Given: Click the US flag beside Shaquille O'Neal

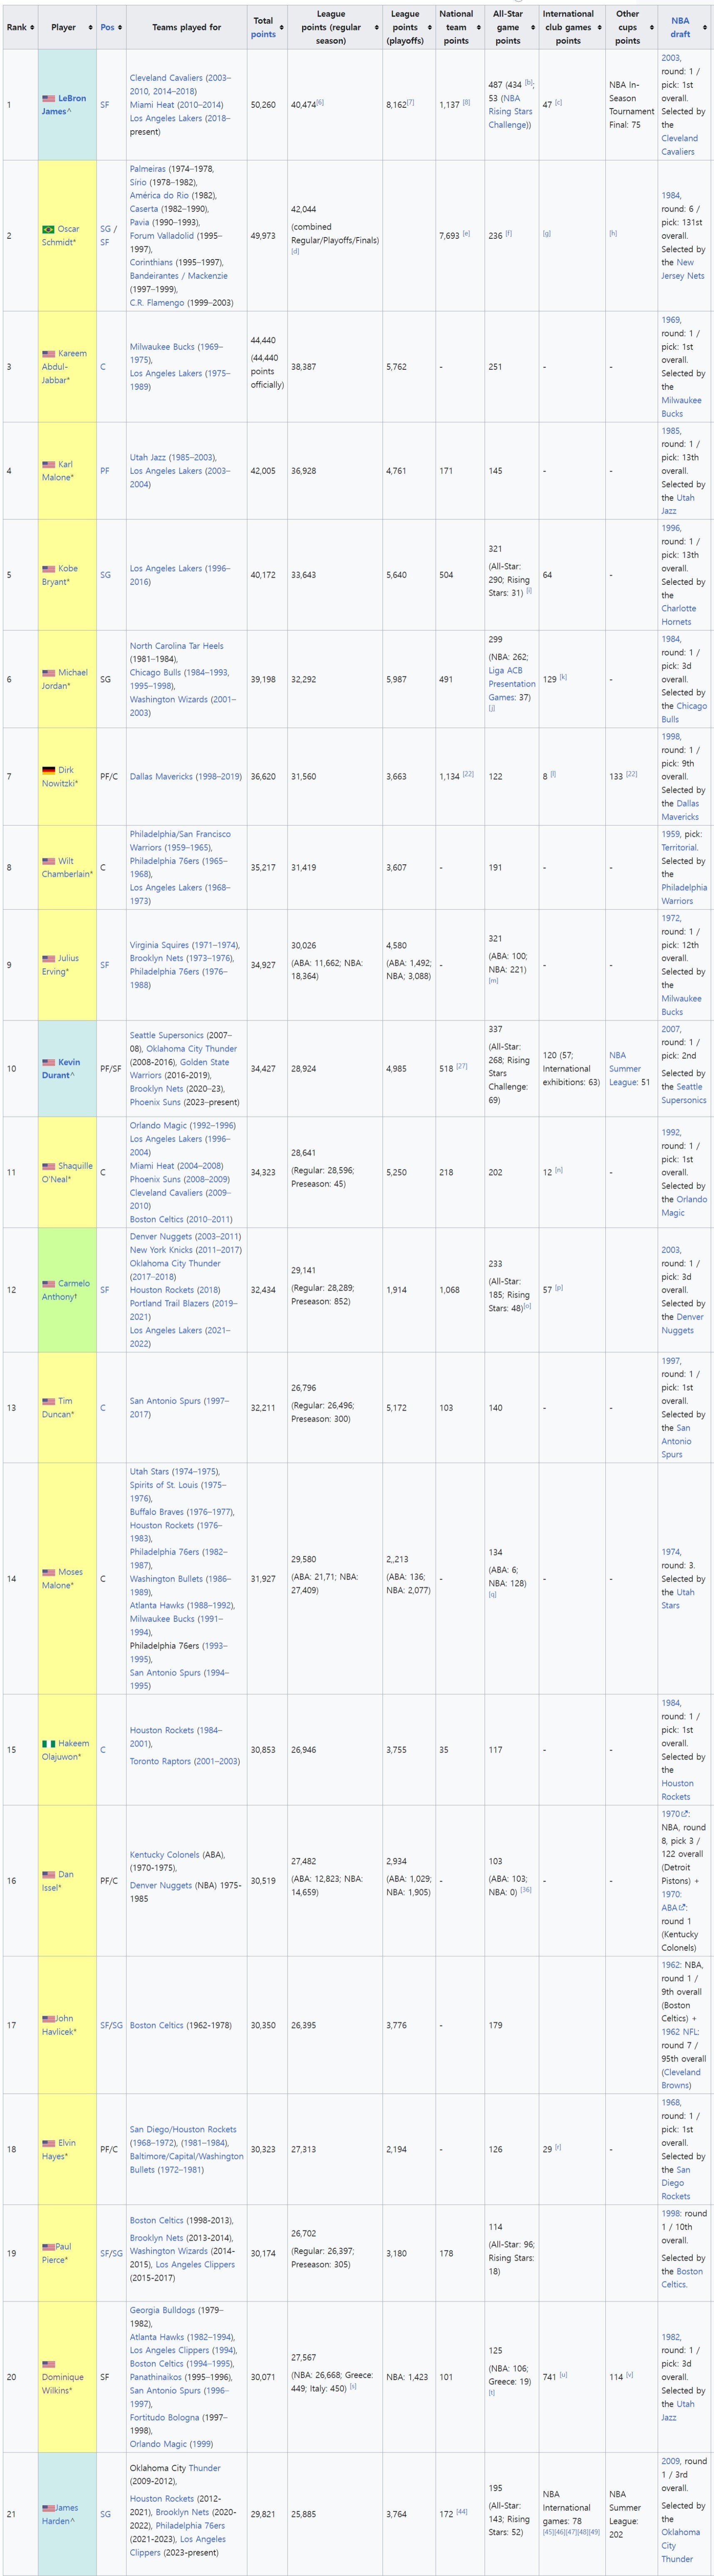Looking at the screenshot, I should tap(48, 1166).
